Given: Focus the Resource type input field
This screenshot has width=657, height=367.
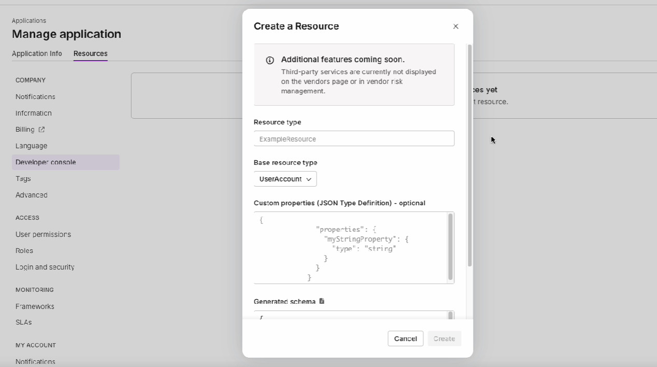Looking at the screenshot, I should 353,139.
